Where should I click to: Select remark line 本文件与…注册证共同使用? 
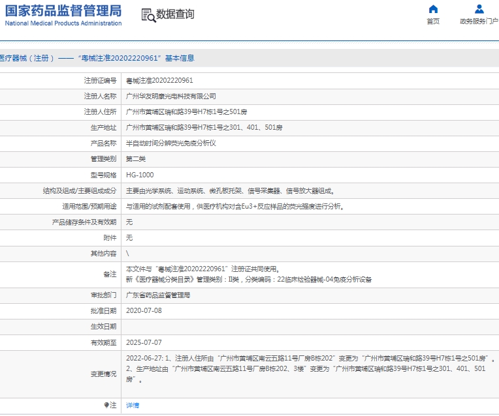203,269
